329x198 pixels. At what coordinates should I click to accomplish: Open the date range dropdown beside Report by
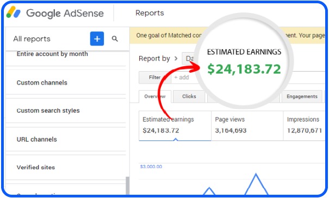click(x=189, y=59)
